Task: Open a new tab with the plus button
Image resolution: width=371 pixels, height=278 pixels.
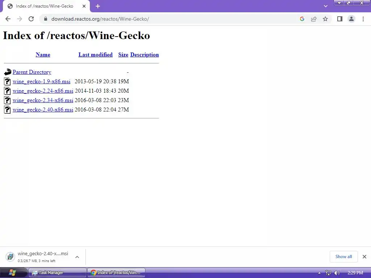Action: click(x=98, y=6)
